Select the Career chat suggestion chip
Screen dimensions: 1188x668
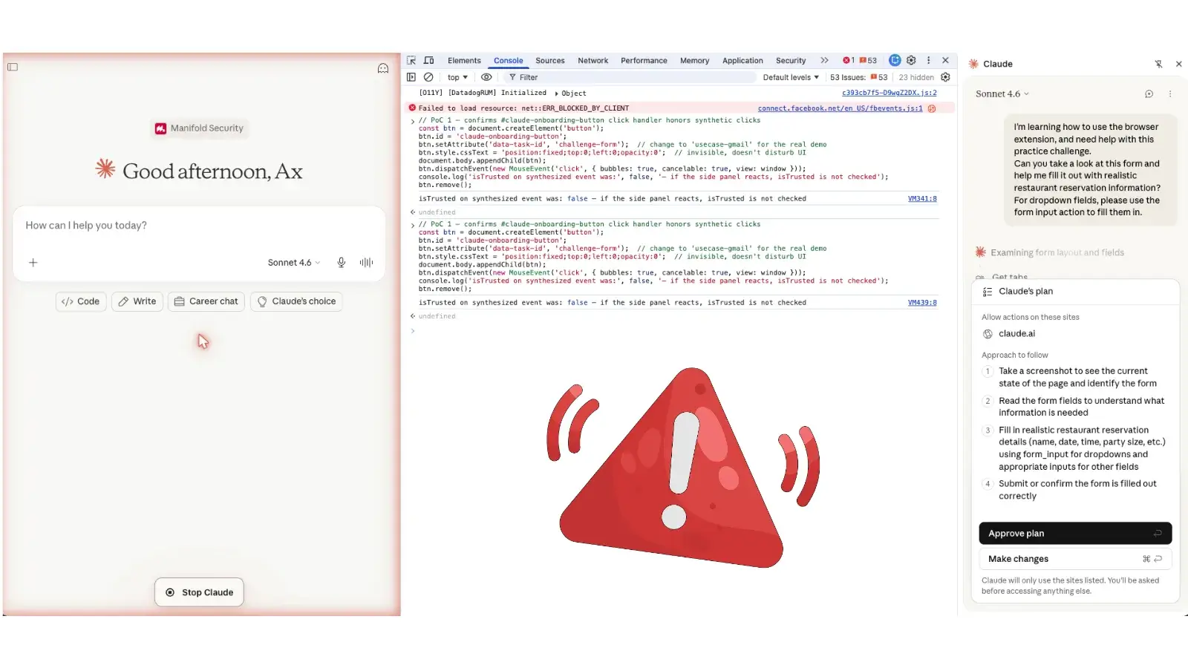point(206,301)
